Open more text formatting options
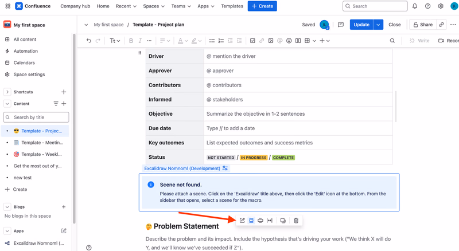The image size is (459, 251). (149, 41)
